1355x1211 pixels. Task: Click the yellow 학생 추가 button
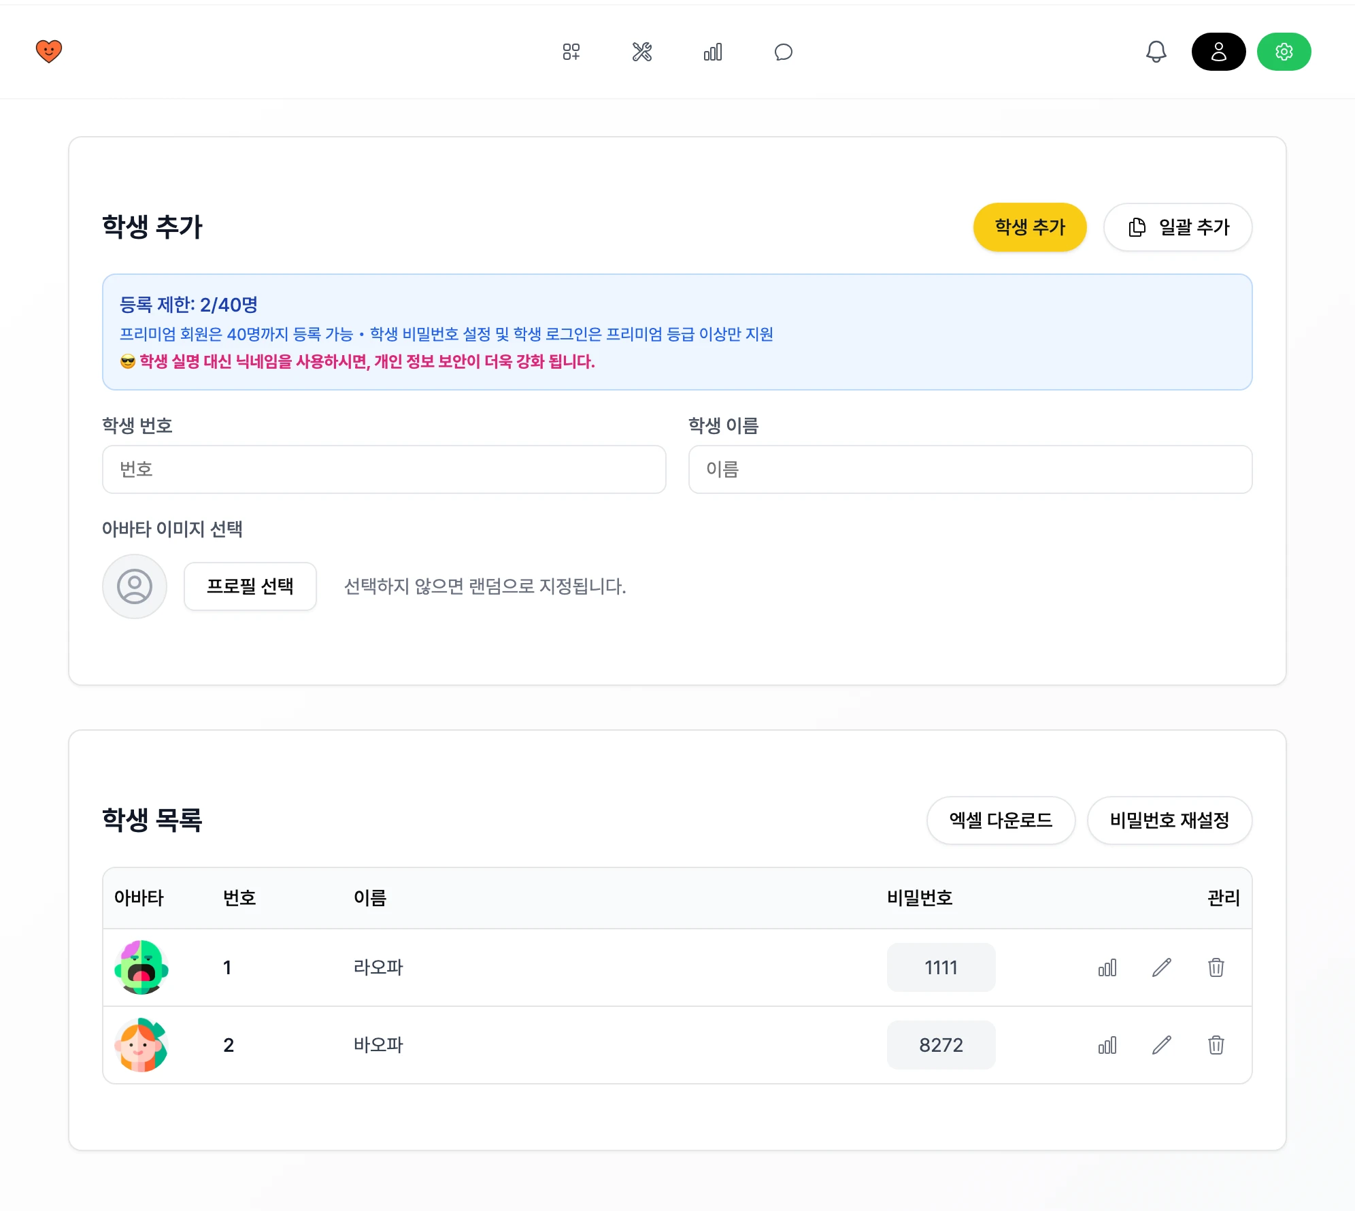[x=1030, y=227]
